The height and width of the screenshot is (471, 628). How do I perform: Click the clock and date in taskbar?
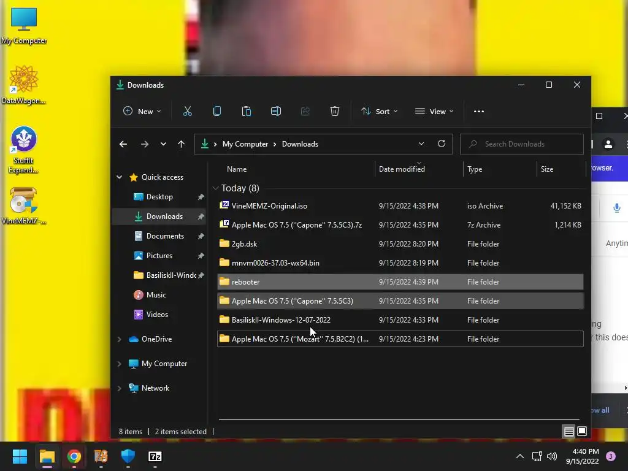[582, 456]
